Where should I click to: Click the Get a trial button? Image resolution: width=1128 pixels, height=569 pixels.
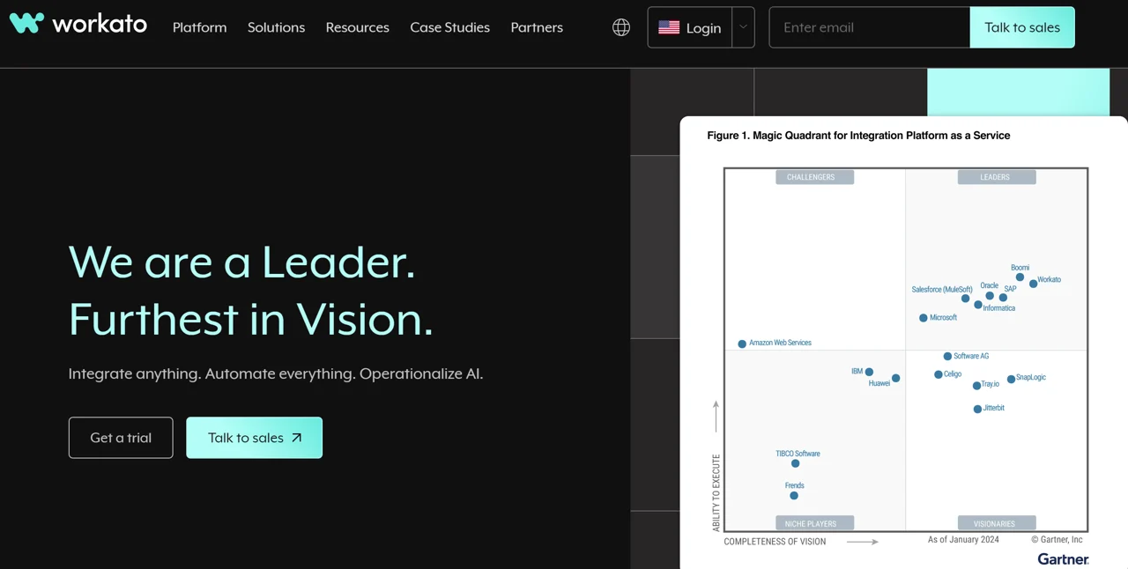[121, 438]
